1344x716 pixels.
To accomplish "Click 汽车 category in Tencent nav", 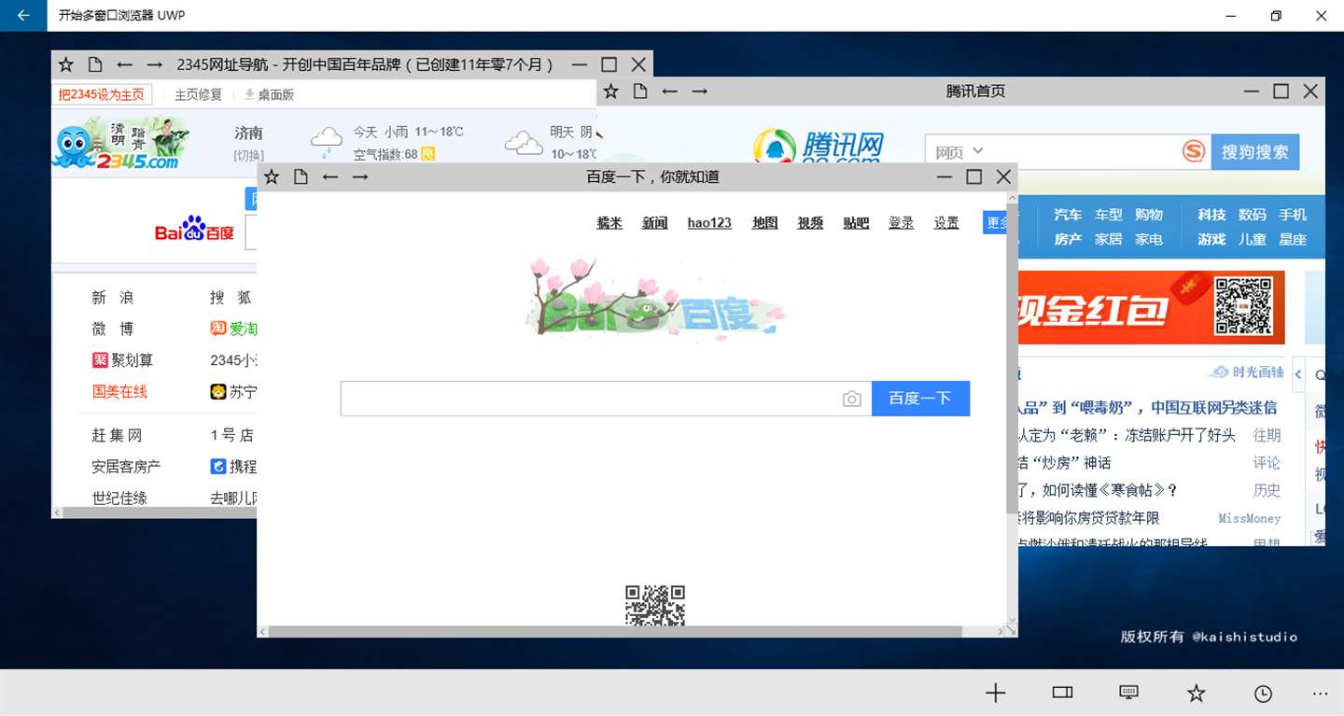I will [1068, 215].
